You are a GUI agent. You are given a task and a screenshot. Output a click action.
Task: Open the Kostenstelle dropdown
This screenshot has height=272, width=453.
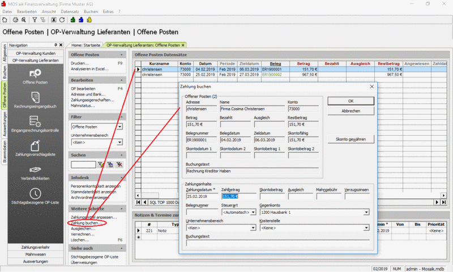(366, 228)
